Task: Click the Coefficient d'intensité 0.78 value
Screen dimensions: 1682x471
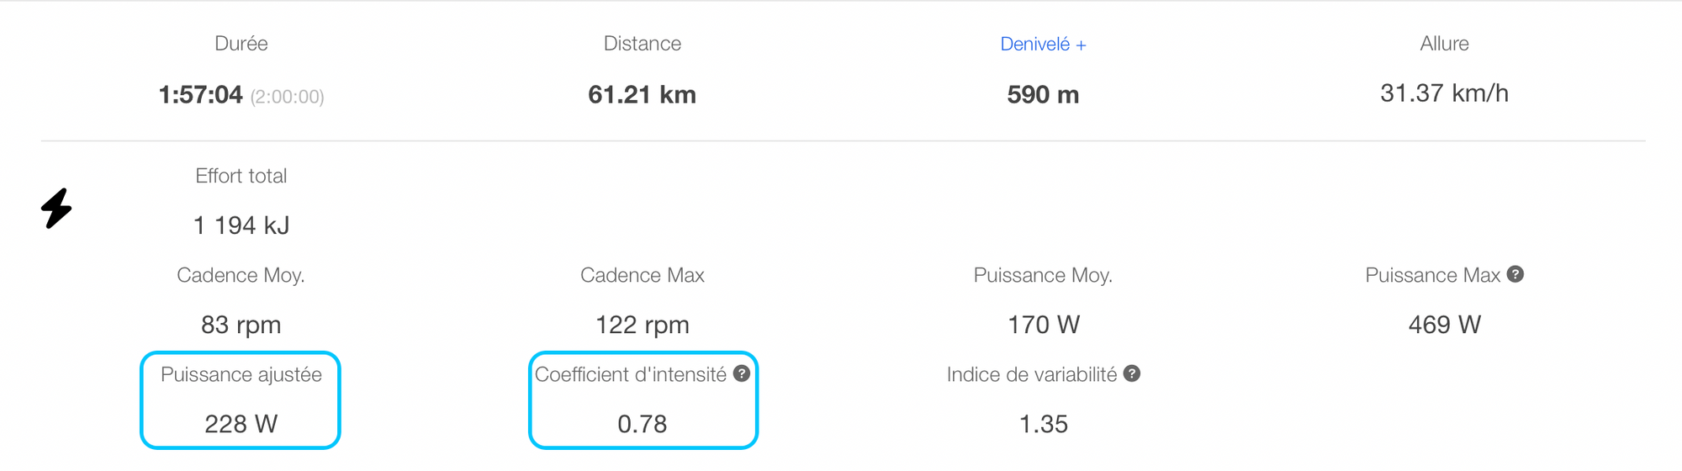Action: (x=643, y=424)
